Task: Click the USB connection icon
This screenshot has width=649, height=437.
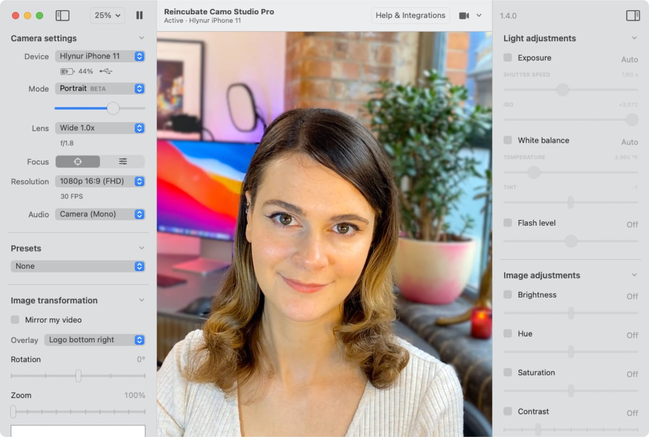Action: click(x=106, y=71)
